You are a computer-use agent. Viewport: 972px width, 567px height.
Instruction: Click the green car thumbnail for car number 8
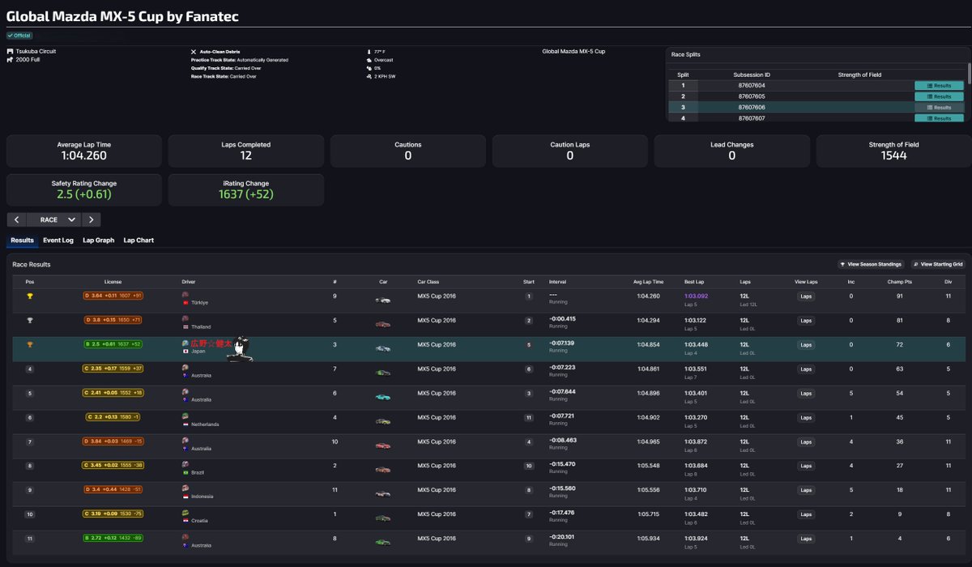383,543
